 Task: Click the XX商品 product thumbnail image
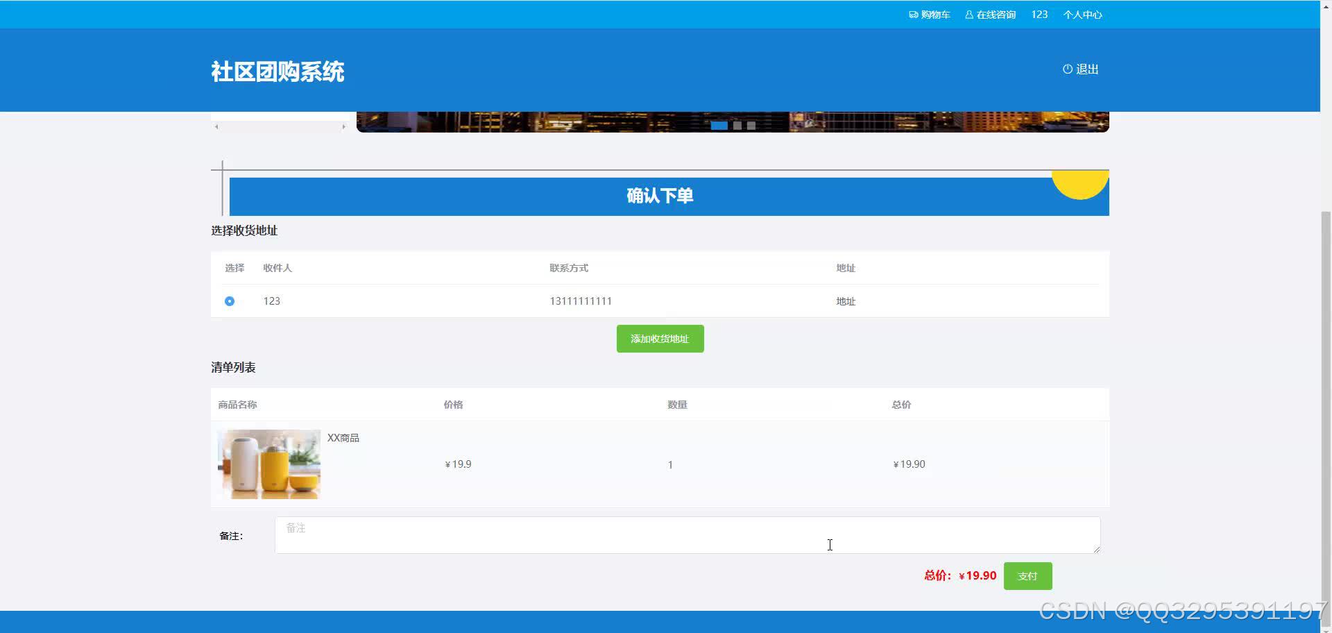pyautogui.click(x=269, y=464)
